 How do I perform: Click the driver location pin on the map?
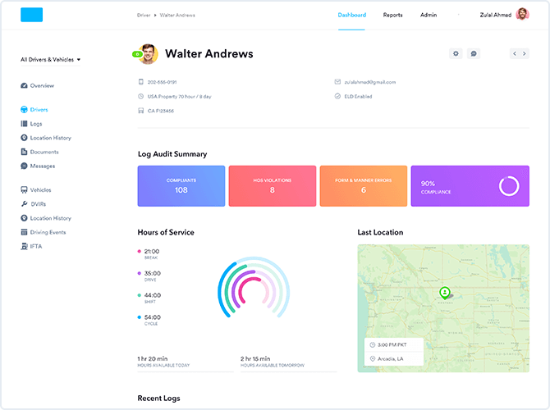point(444,292)
